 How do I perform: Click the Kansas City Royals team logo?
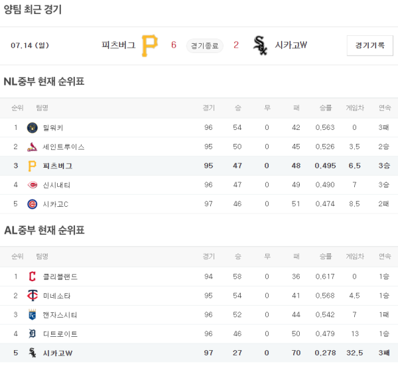click(33, 315)
